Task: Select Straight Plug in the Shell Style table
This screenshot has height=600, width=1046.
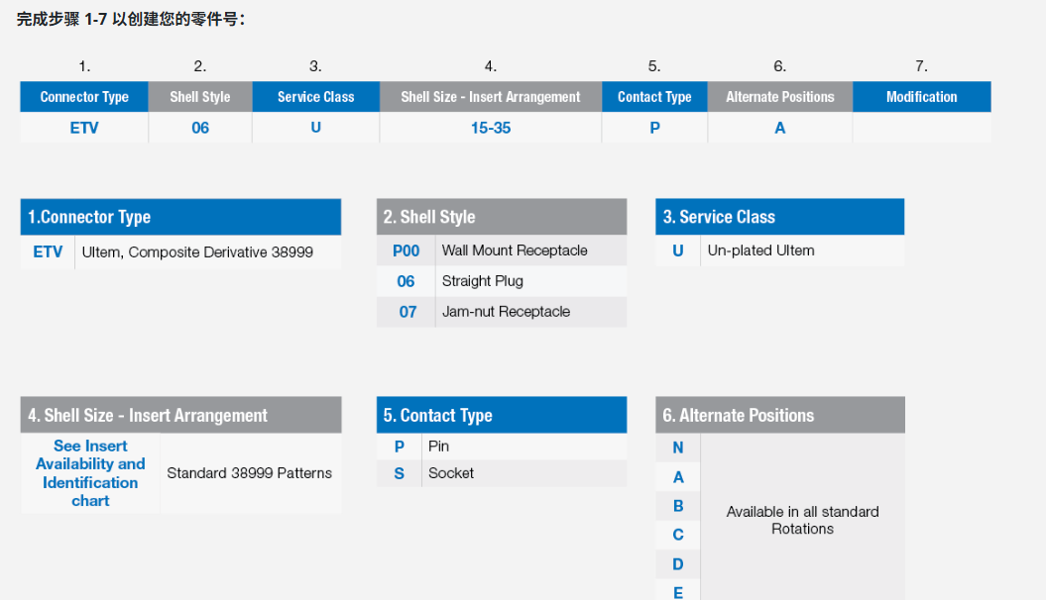Action: [482, 281]
